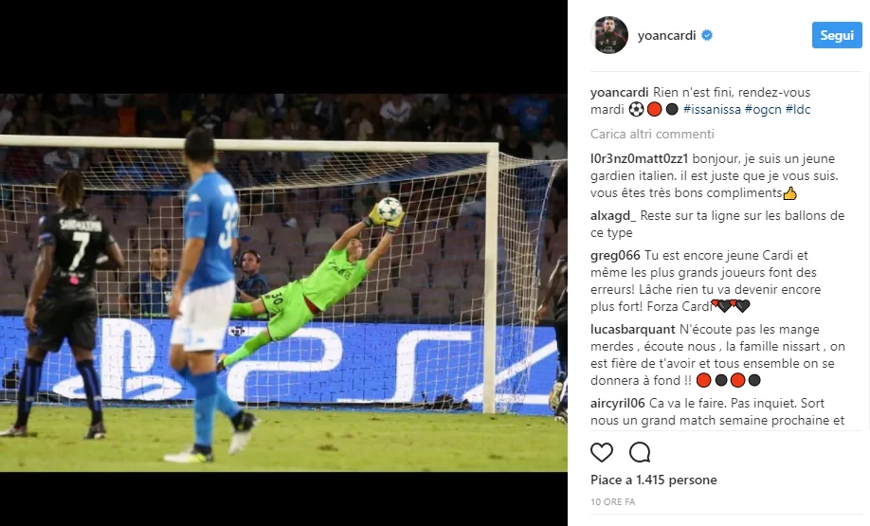870x526 pixels.
Task: Visit yoancardi username in the post header
Action: (x=666, y=35)
